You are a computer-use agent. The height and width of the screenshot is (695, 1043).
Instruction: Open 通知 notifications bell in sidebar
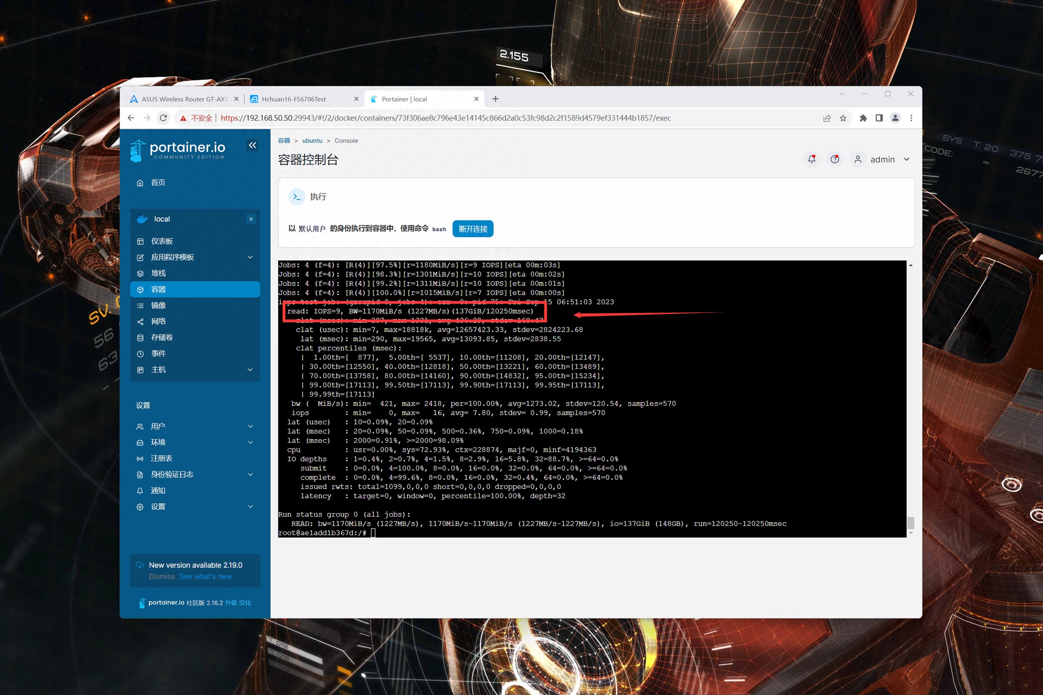(x=140, y=491)
